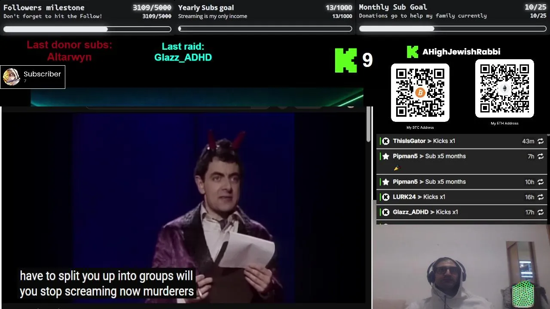
Task: Replay the Pipman5 10h sub alert
Action: [541, 182]
